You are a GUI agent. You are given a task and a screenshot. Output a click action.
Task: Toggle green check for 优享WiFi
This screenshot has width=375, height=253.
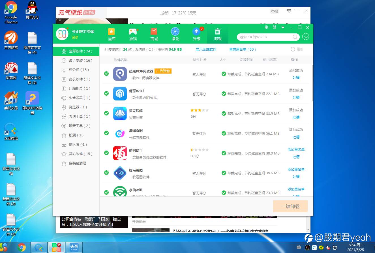106,93
